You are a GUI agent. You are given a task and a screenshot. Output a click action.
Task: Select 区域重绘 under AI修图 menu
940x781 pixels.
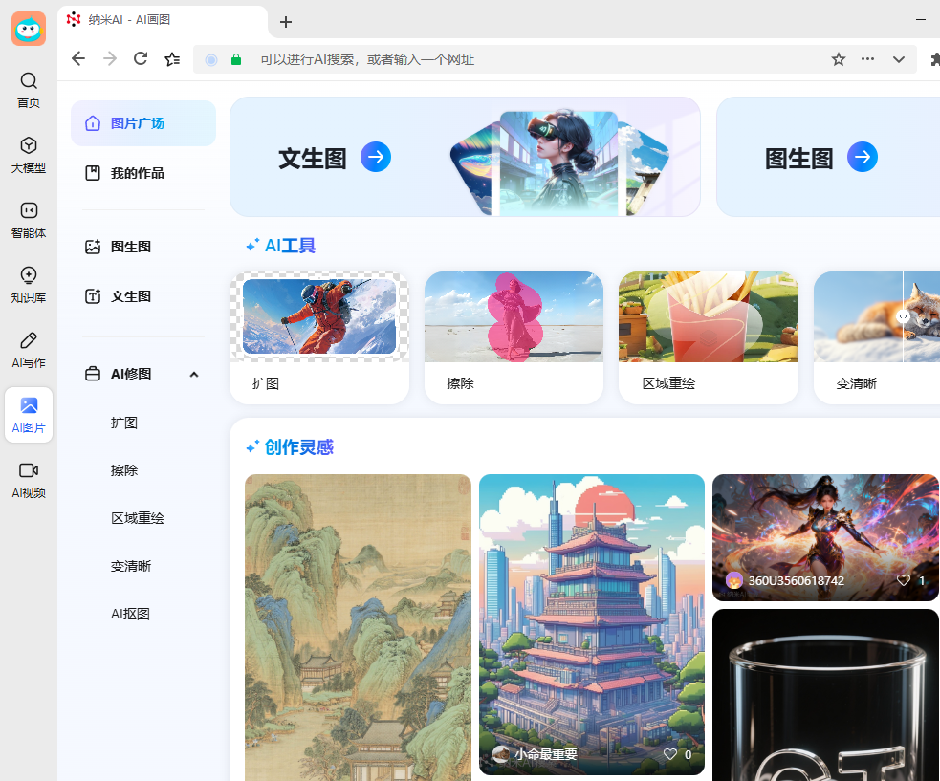[x=138, y=518]
